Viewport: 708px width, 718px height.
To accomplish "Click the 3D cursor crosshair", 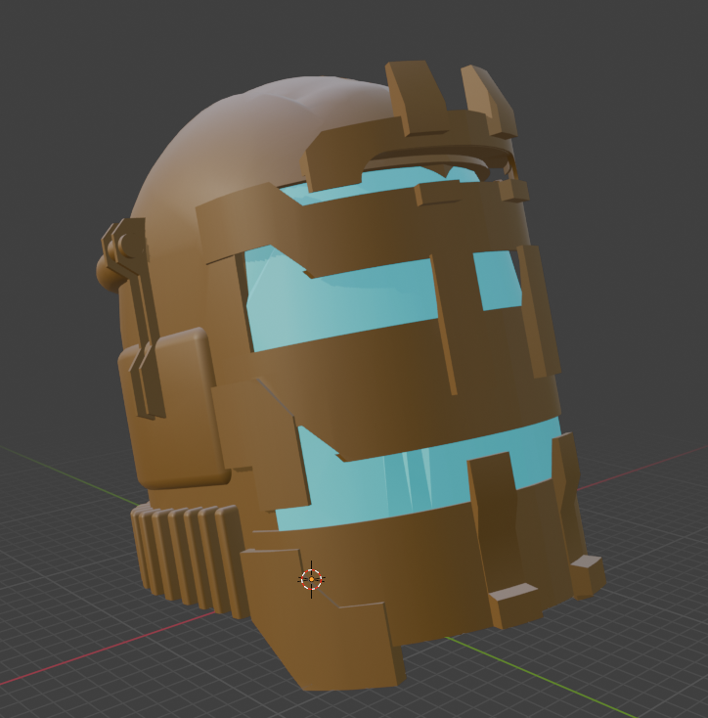I will (312, 579).
